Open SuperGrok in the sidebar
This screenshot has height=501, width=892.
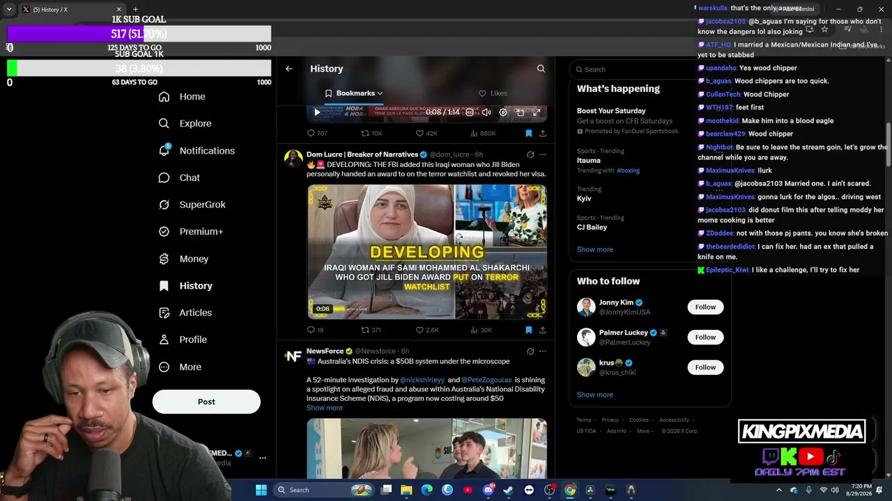(192, 205)
